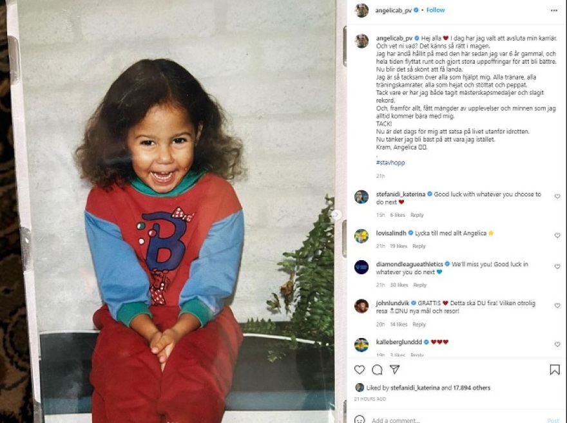Viewport: 567px width, 423px height.
Task: Open the #stavhopp hashtag link
Action: coord(390,162)
